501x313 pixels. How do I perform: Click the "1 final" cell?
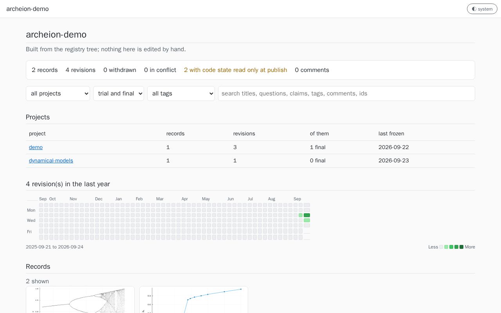click(x=318, y=147)
